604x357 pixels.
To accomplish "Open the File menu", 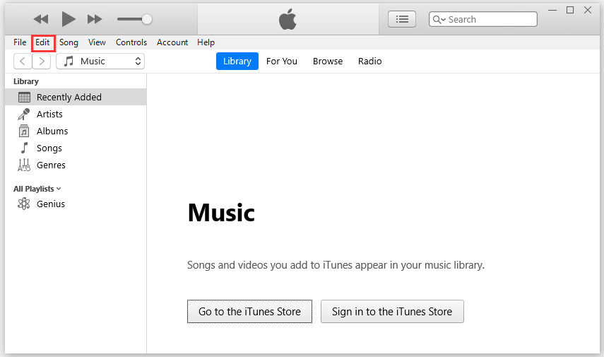I will (20, 42).
